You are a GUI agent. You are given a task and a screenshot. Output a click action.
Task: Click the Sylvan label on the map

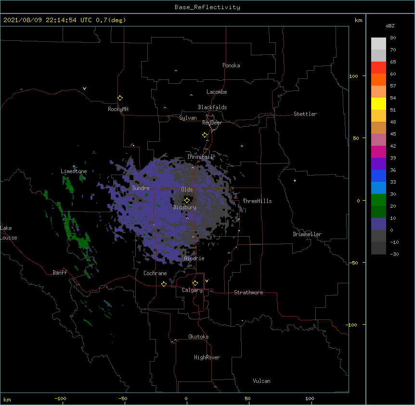point(188,118)
